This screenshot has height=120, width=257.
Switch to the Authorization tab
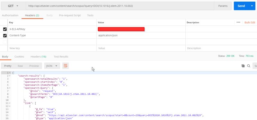point(10,15)
